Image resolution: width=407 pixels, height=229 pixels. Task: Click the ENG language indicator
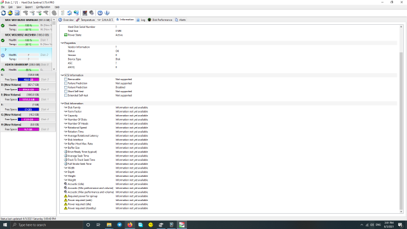(378, 225)
